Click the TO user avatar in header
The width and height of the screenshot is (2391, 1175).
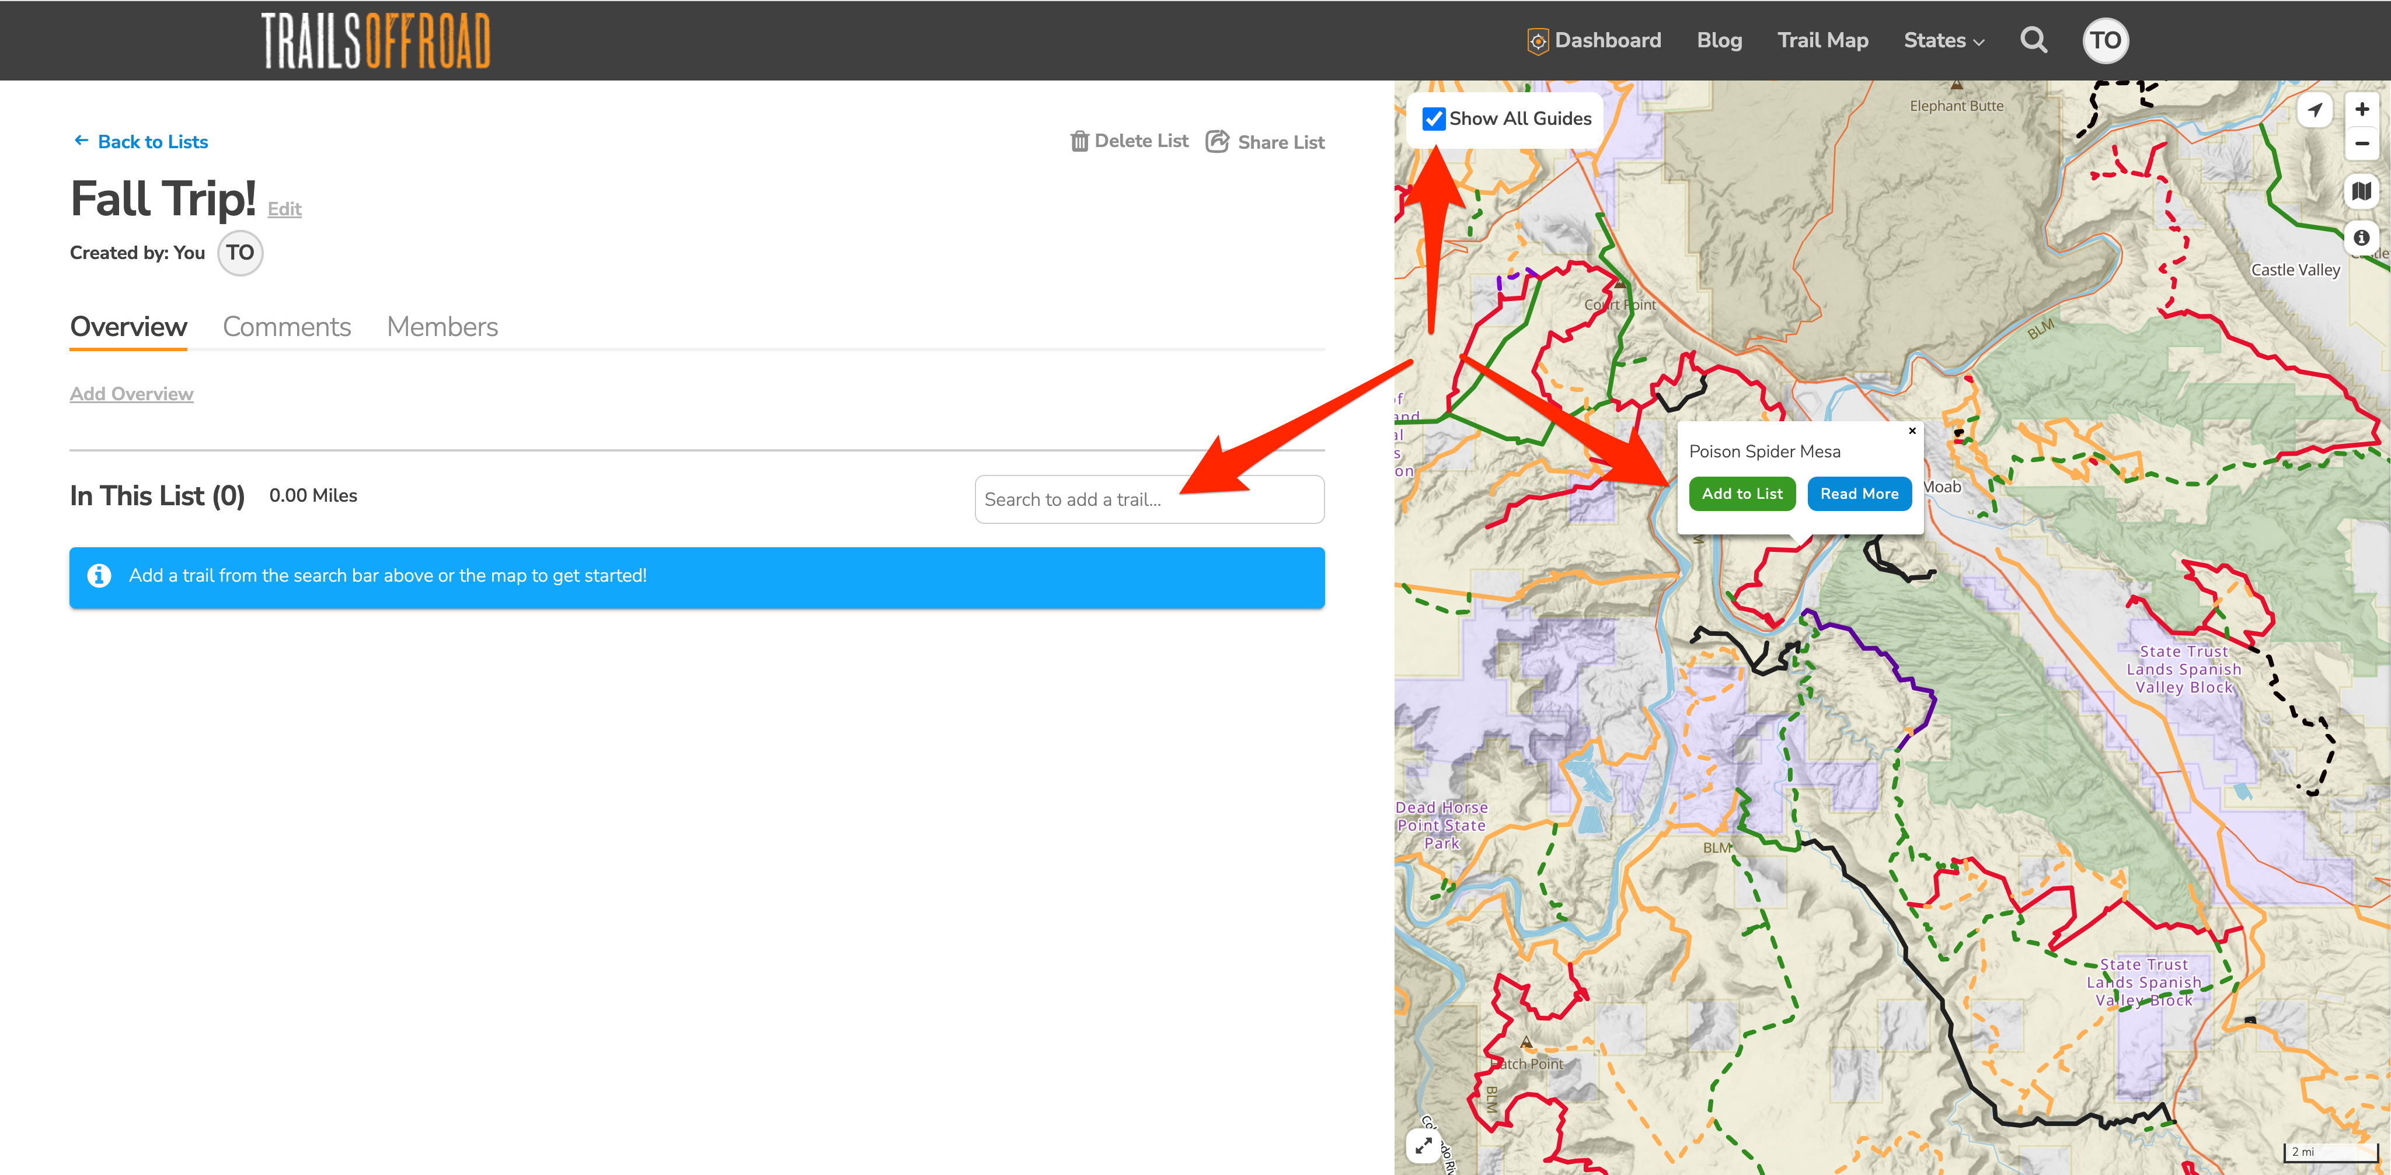tap(2105, 41)
